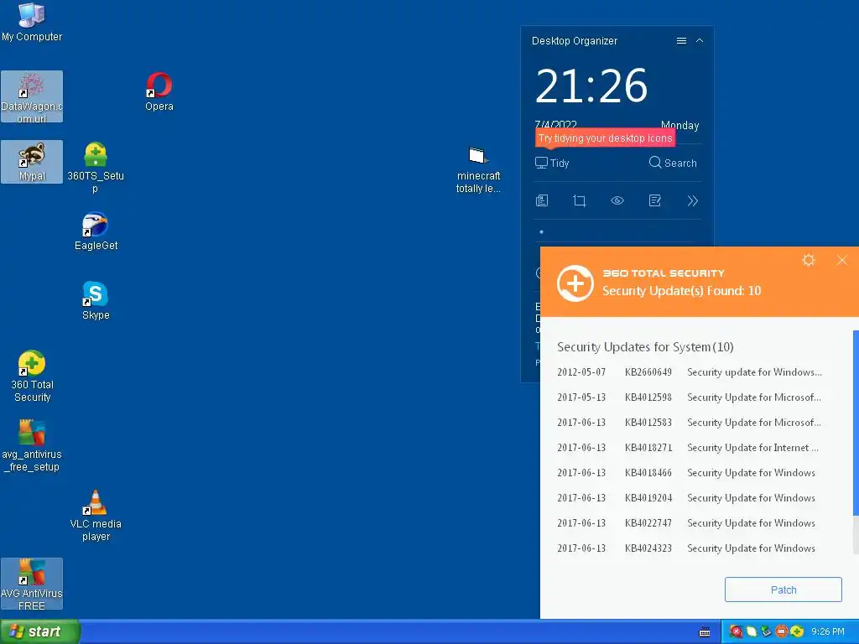Open the news icon in Desktop Organizer

542,200
